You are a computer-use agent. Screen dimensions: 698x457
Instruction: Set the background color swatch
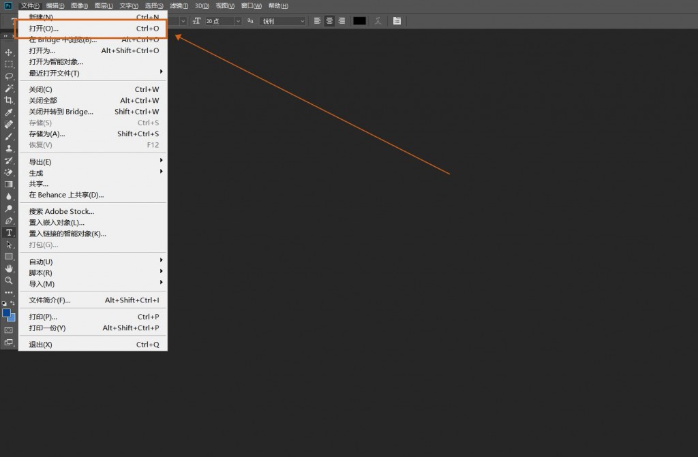pyautogui.click(x=12, y=318)
